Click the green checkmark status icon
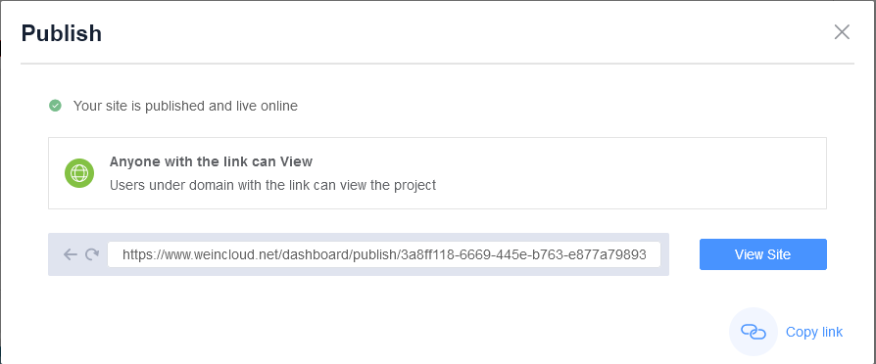Screen dimensions: 876x364 point(55,106)
